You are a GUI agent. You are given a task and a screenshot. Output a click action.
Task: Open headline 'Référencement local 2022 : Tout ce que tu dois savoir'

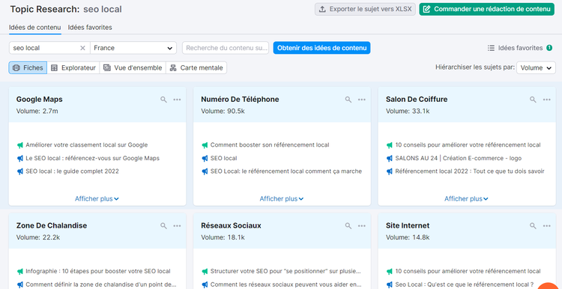[470, 171]
